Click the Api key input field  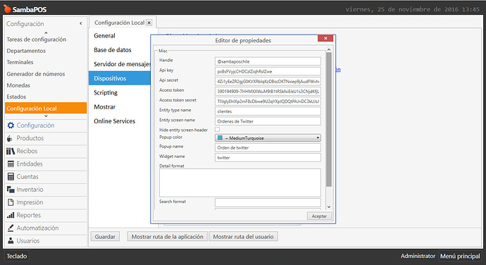[x=268, y=71]
